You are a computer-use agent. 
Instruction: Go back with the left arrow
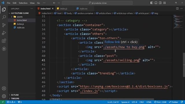(x=54, y=3)
